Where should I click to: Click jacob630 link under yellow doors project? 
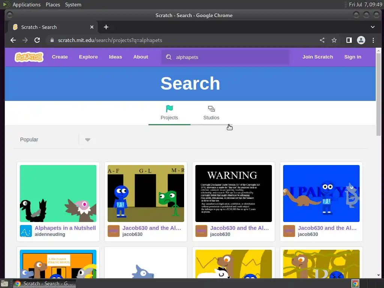[132, 234]
